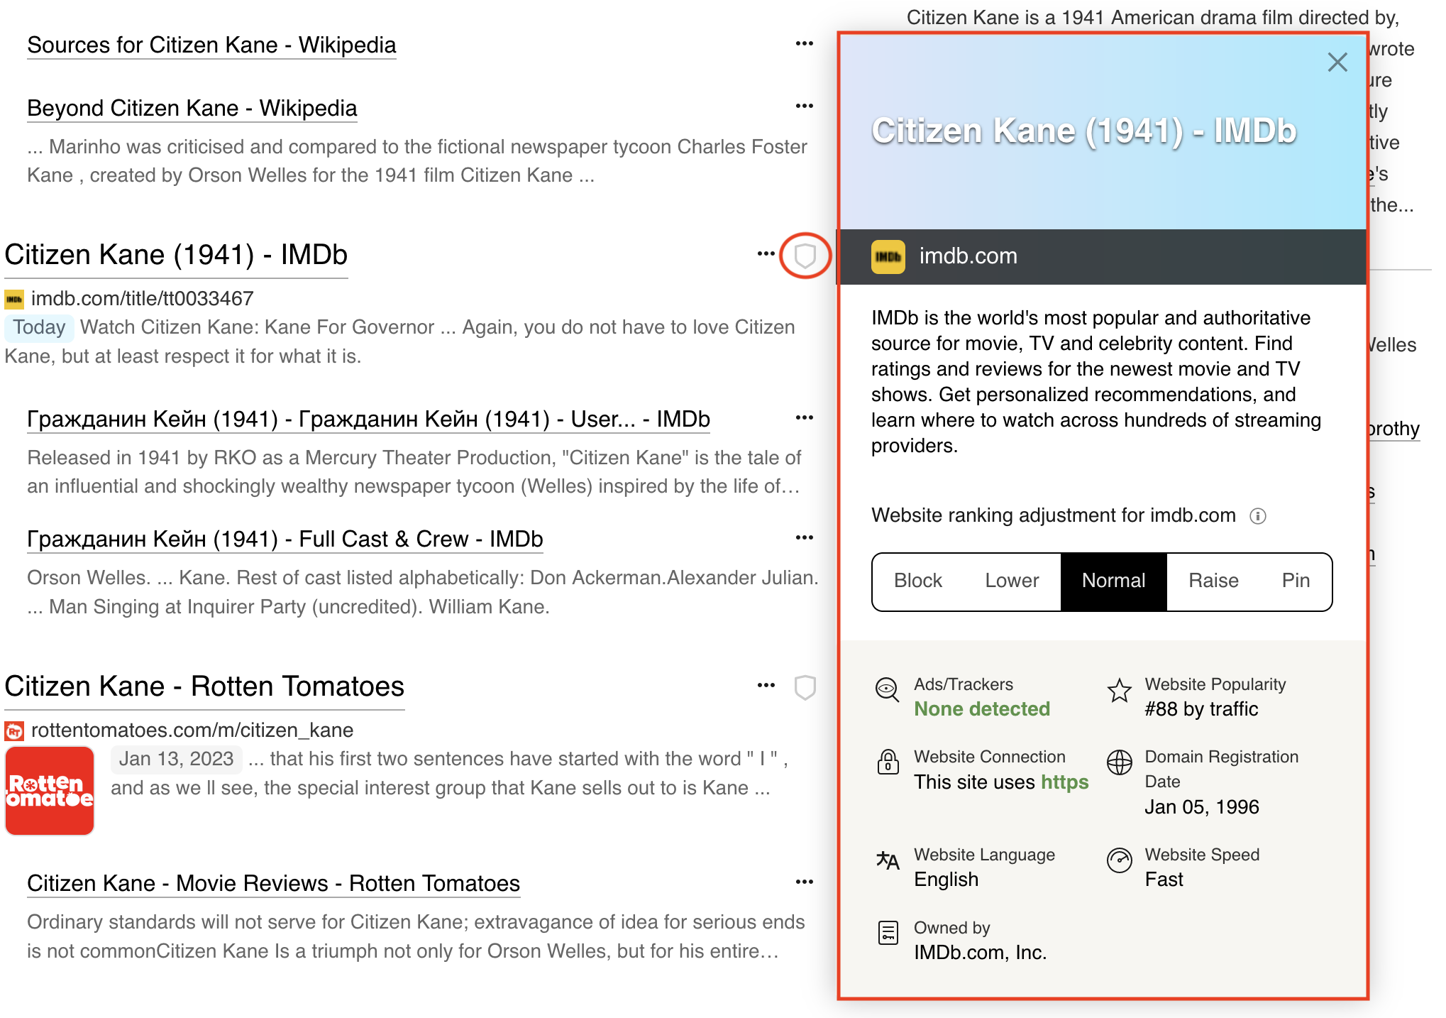
Task: Click the shield icon beside the Rotten Tomatoes result
Action: click(805, 687)
